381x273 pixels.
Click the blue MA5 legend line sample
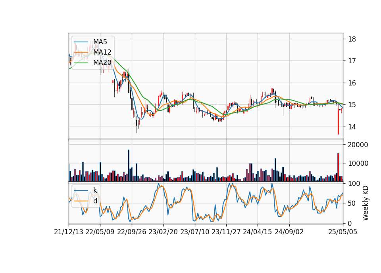point(81,42)
